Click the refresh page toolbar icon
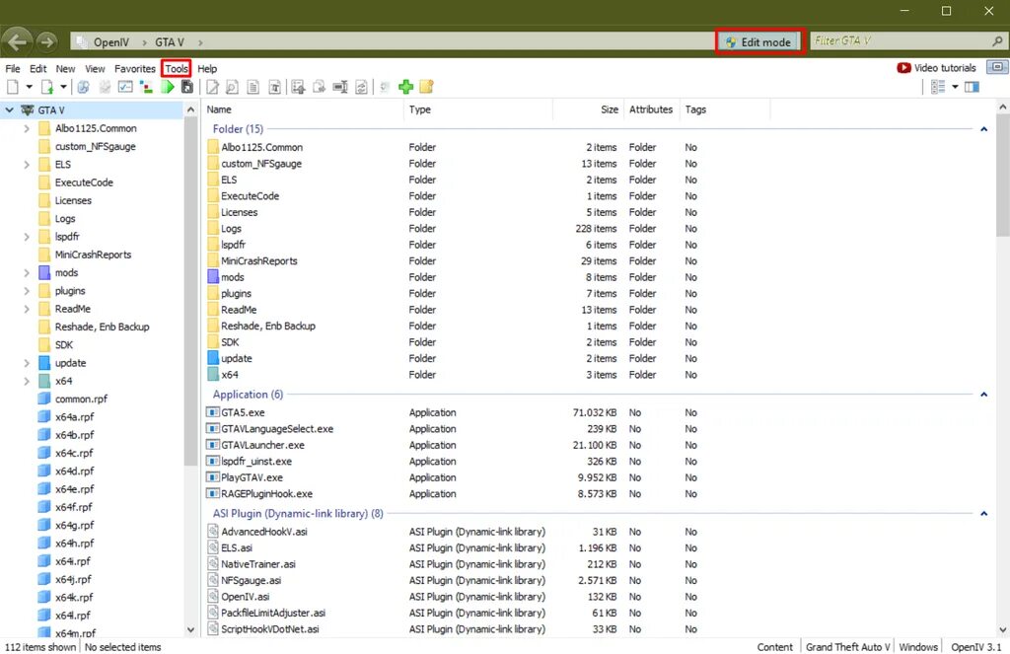The height and width of the screenshot is (654, 1010). 361,87
